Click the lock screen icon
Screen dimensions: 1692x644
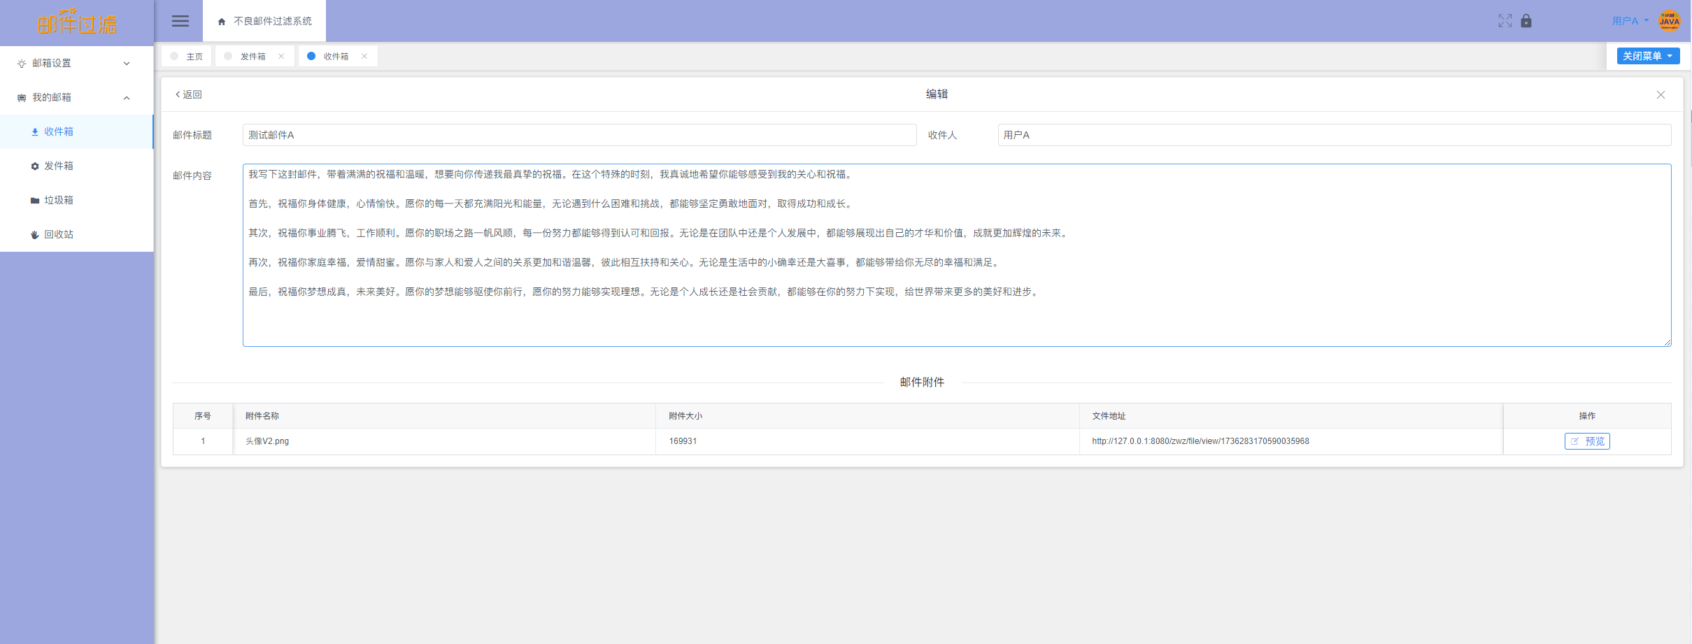pyautogui.click(x=1526, y=21)
